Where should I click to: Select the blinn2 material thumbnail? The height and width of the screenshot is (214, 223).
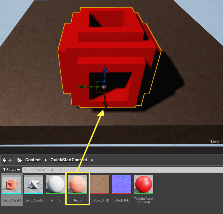[x=56, y=184]
